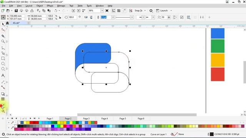Open outline width dropdown
This screenshot has height=138, width=246.
coord(113,17)
